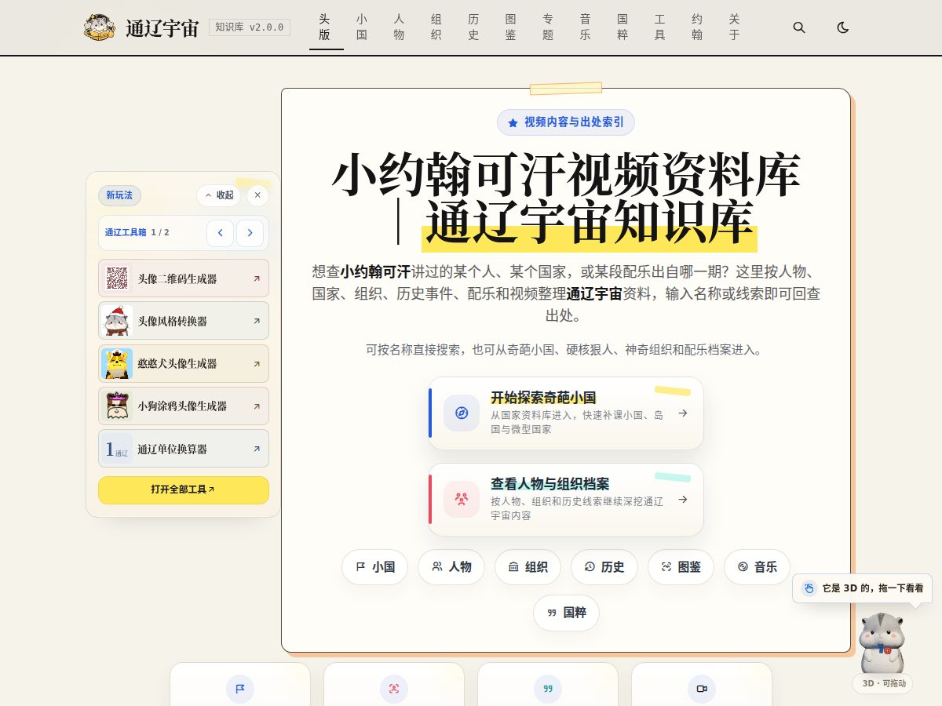This screenshot has height=706, width=942.
Task: Click the Santa-hat hamster thumbnail
Action: (x=117, y=321)
